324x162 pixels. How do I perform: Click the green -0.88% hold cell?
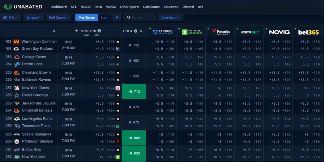pyautogui.click(x=134, y=138)
